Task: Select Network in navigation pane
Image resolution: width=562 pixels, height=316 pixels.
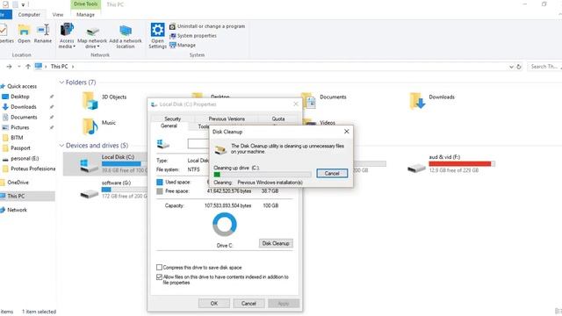Action: [17, 210]
